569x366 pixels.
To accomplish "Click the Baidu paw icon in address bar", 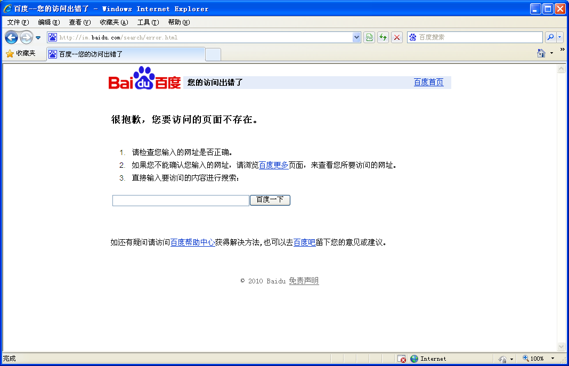I will point(53,37).
